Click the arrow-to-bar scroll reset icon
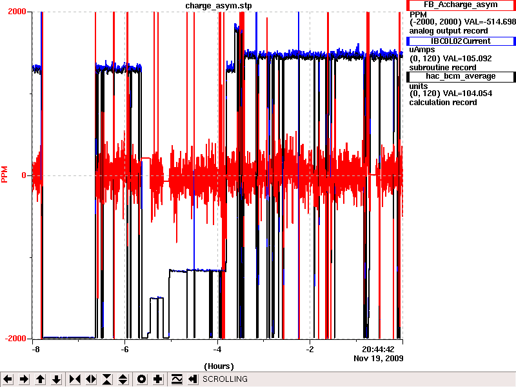516x387 pixels. tap(193, 379)
